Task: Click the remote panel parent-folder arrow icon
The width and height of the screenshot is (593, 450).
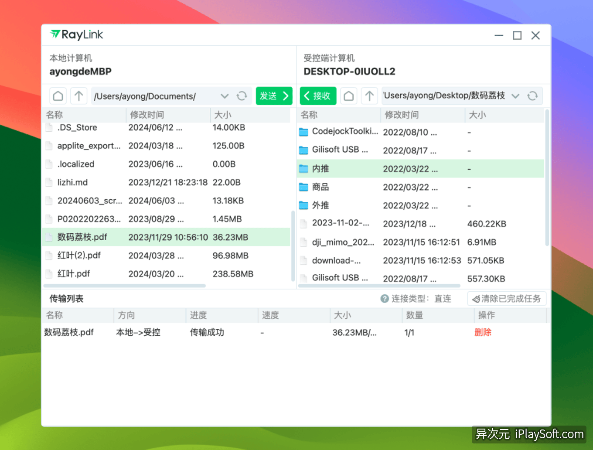Action: coord(369,96)
